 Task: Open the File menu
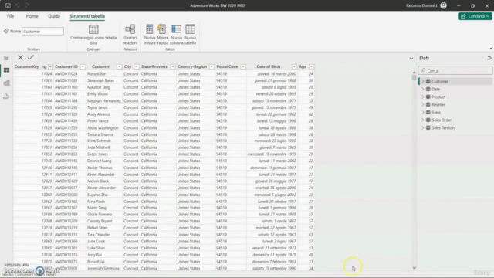click(10, 16)
